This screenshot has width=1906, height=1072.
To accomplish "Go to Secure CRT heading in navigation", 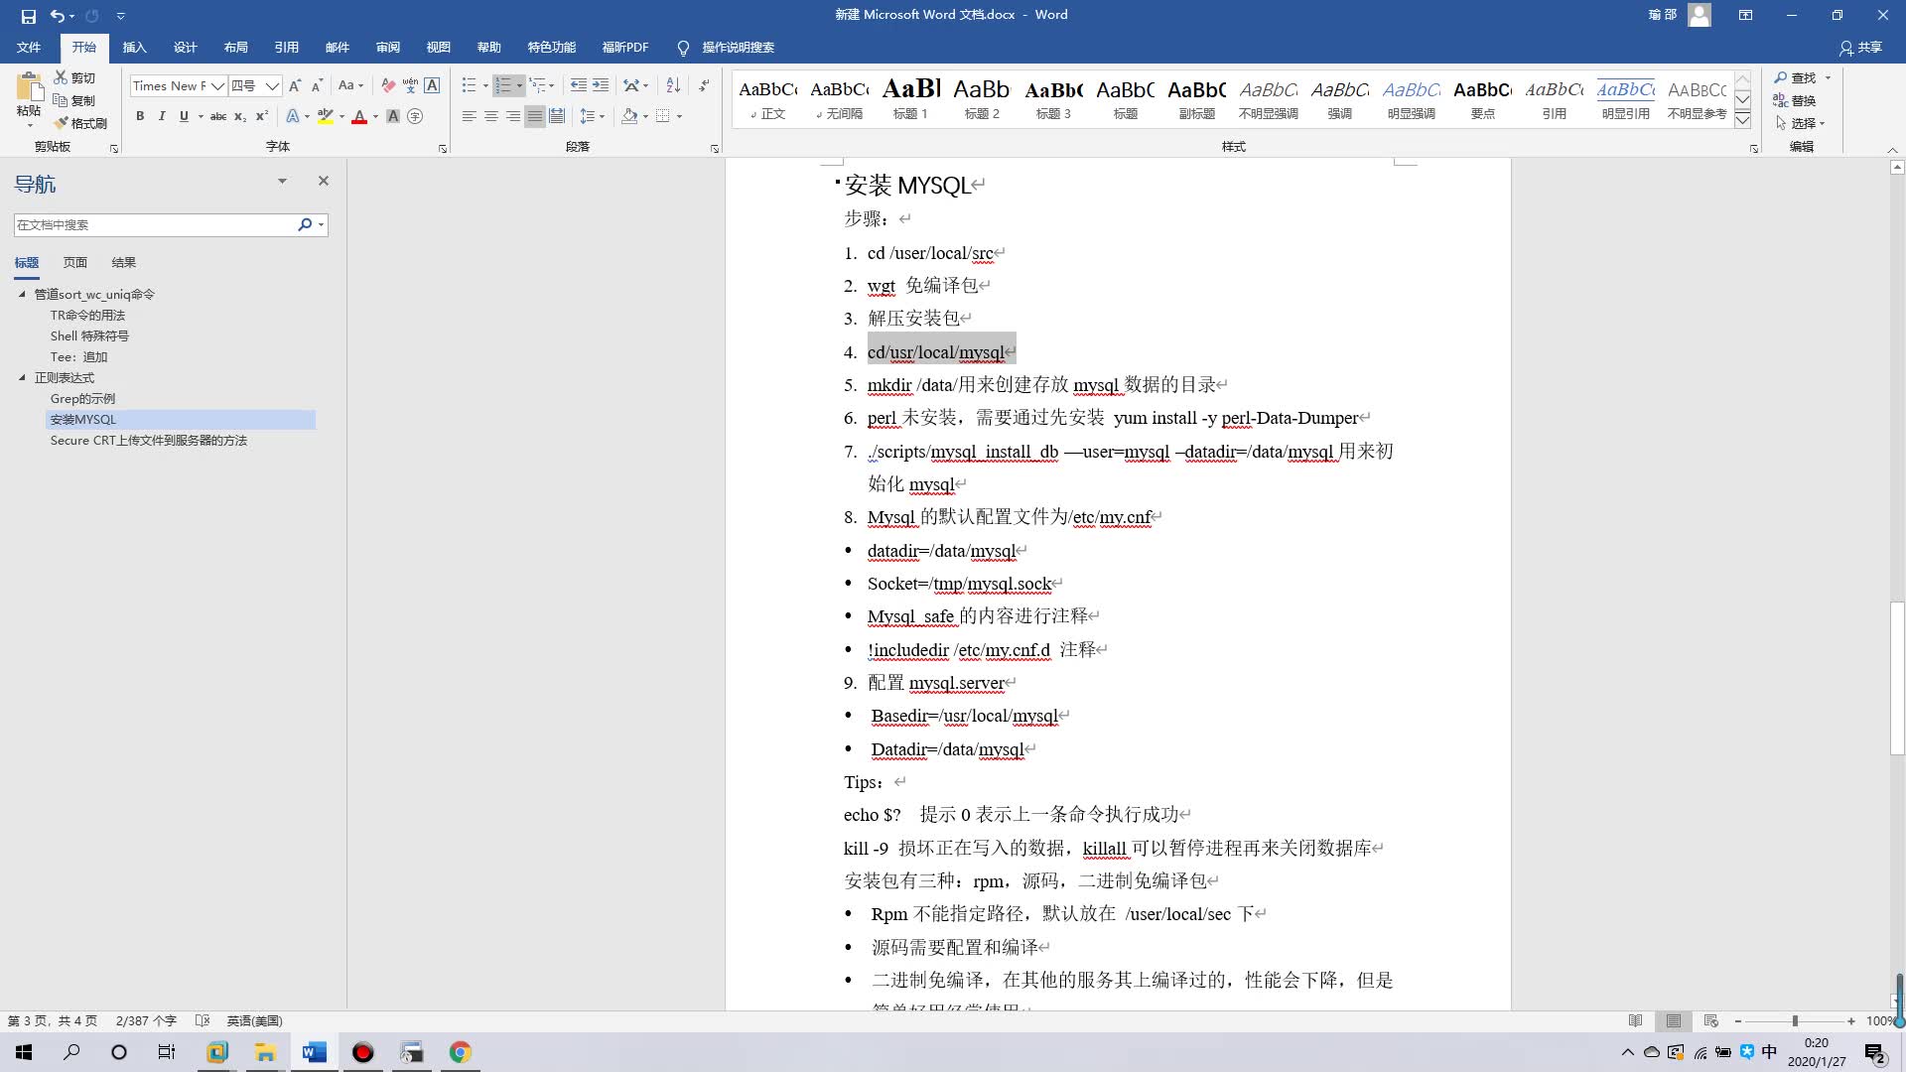I will tap(149, 440).
